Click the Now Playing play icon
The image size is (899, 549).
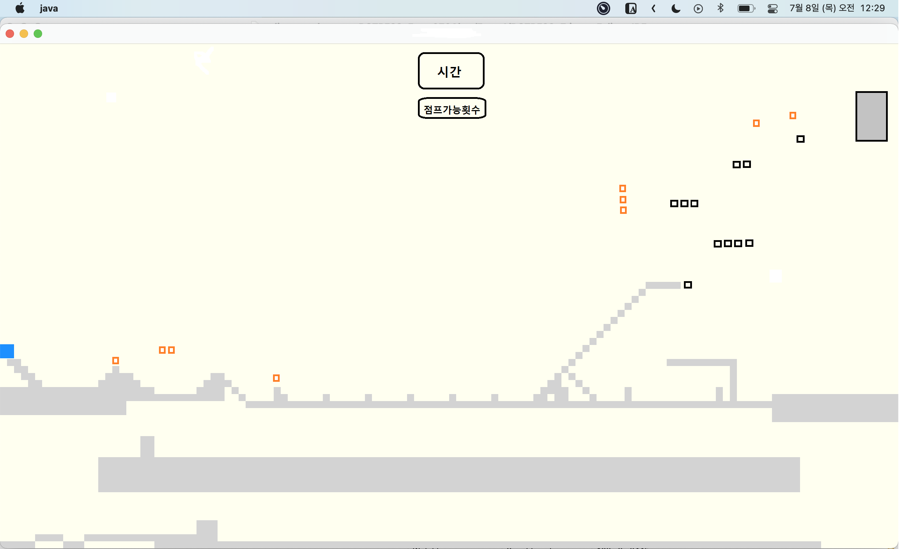click(698, 8)
